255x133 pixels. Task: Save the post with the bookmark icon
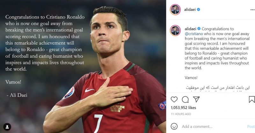251,99
